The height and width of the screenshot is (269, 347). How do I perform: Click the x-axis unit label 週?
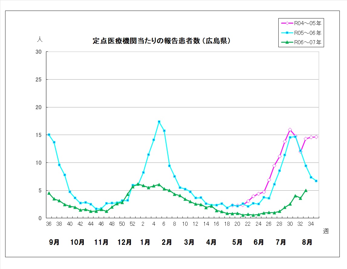(326, 231)
